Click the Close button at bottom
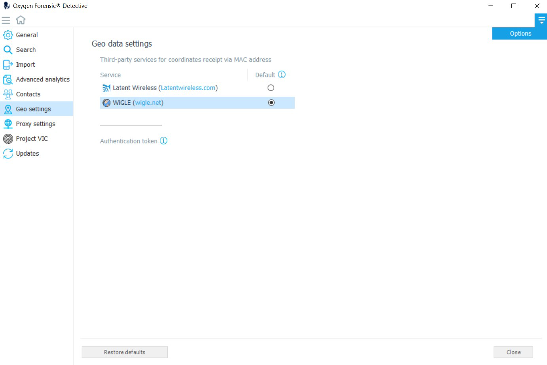 (513, 352)
